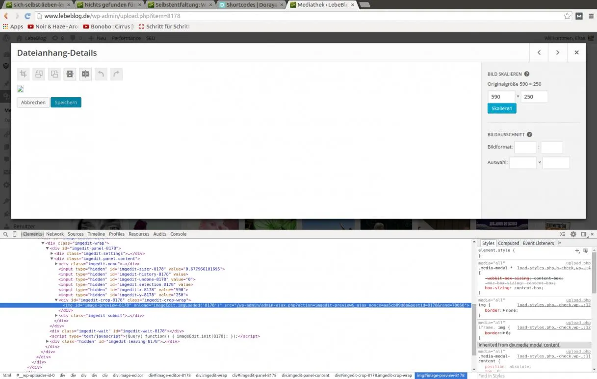
Task: Switch to Selbstentfaltung browser tab
Action: [x=180, y=5]
